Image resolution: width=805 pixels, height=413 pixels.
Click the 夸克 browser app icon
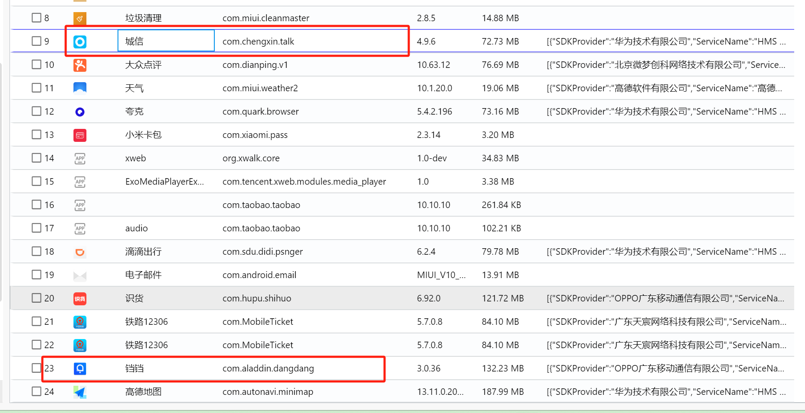coord(80,112)
